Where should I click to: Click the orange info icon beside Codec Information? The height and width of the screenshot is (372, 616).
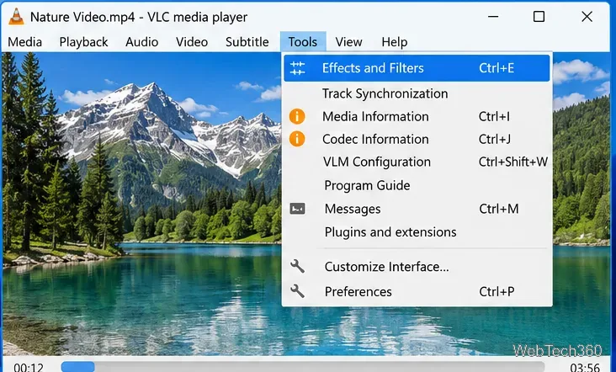(297, 139)
